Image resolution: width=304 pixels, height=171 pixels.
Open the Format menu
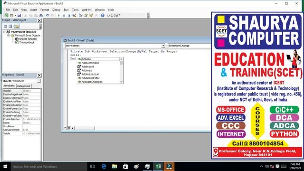click(45, 9)
